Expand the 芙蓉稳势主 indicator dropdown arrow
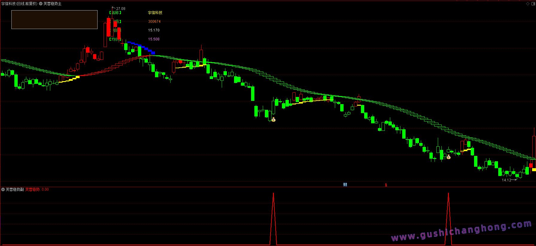Image resolution: width=536 pixels, height=246 pixels. [x=41, y=4]
